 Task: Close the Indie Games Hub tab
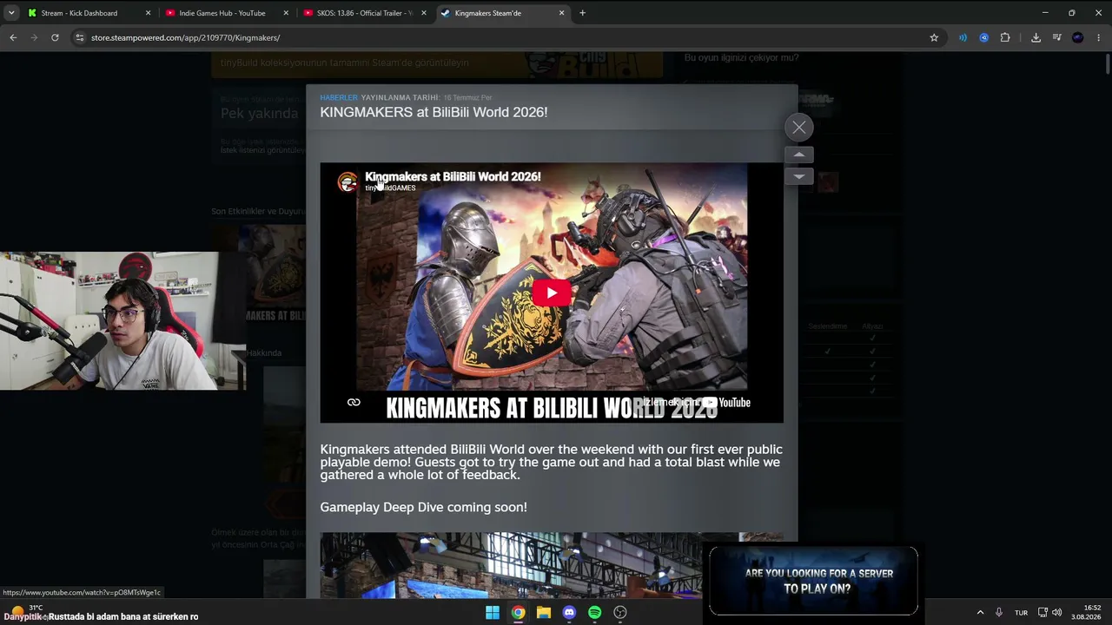pos(286,13)
